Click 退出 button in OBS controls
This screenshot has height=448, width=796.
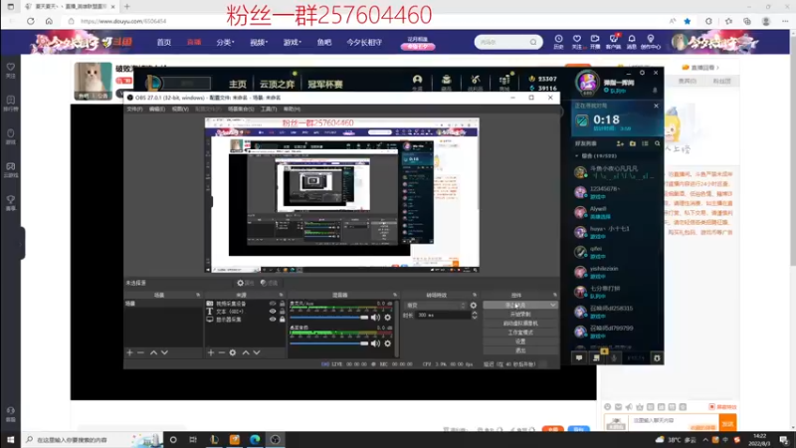click(x=520, y=351)
